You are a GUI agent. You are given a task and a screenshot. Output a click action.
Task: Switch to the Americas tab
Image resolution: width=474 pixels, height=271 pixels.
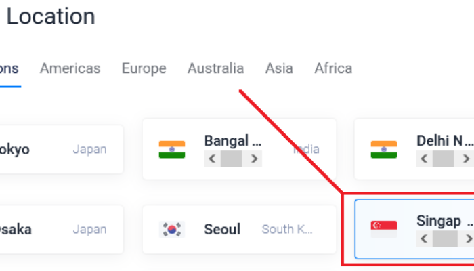pyautogui.click(x=70, y=68)
